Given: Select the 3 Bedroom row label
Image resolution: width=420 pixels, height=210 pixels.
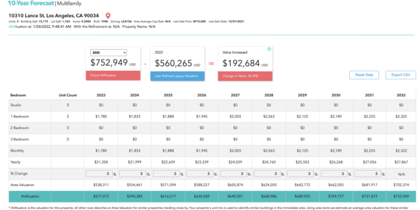Looking at the screenshot, I should (20, 139).
